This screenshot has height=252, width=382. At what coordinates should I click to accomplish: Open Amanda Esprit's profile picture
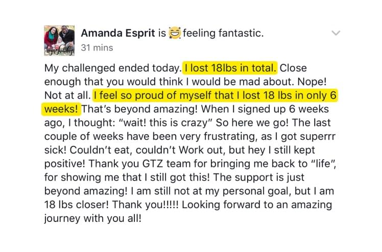(59, 40)
